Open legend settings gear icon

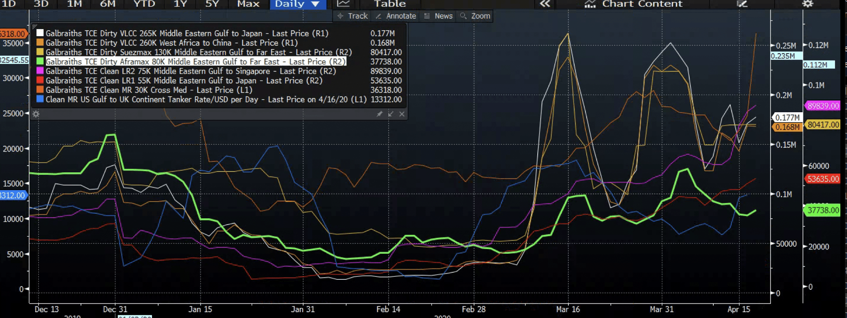click(36, 114)
